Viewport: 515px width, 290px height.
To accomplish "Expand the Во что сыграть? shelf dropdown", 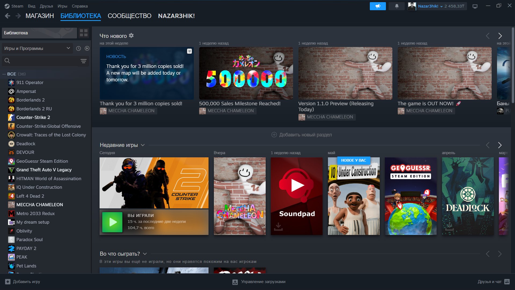I will 145,254.
